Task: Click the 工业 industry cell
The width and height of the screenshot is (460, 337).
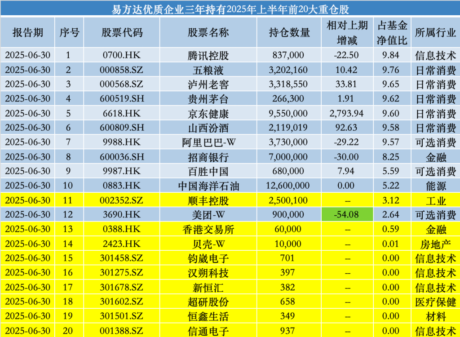Action: (x=435, y=200)
